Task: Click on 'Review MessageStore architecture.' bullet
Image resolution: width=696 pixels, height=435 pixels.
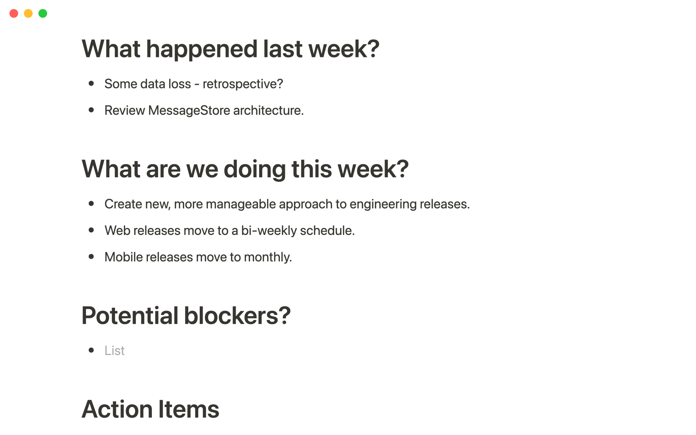Action: pos(204,110)
